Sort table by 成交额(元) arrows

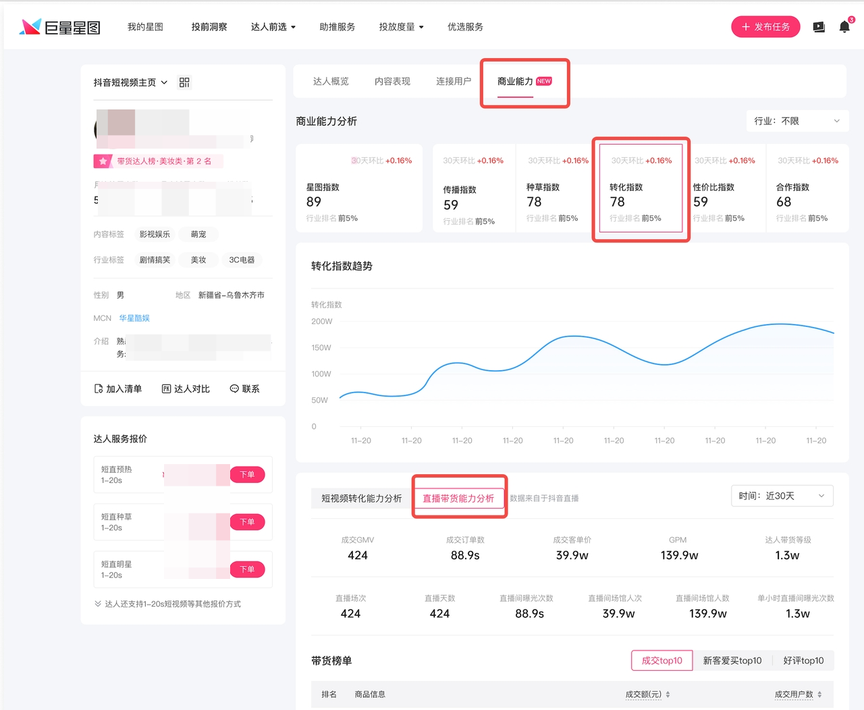click(x=668, y=694)
